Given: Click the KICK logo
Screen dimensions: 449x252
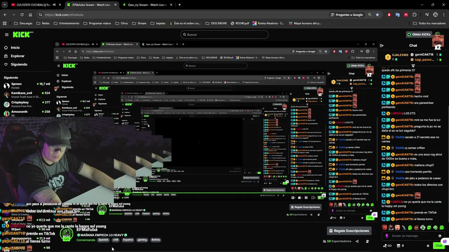Looking at the screenshot, I should 23,35.
